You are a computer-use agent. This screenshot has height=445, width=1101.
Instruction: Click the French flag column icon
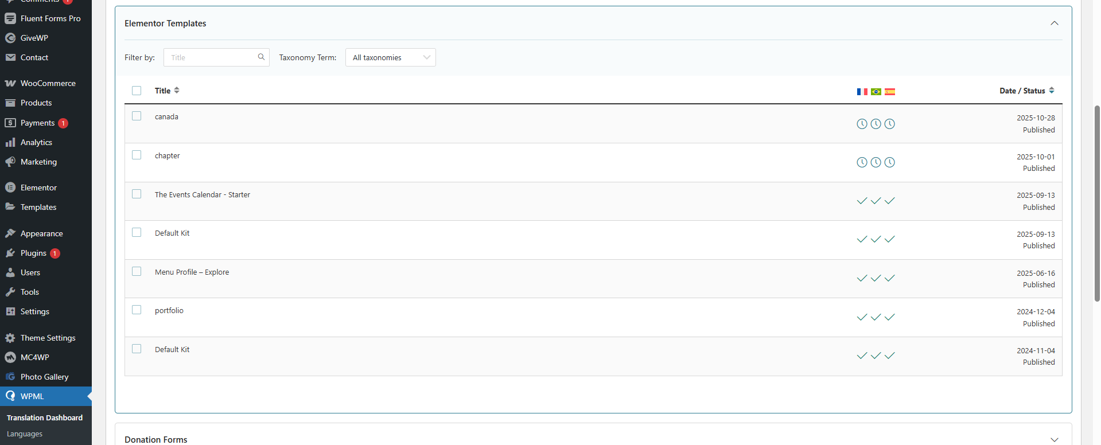(862, 92)
